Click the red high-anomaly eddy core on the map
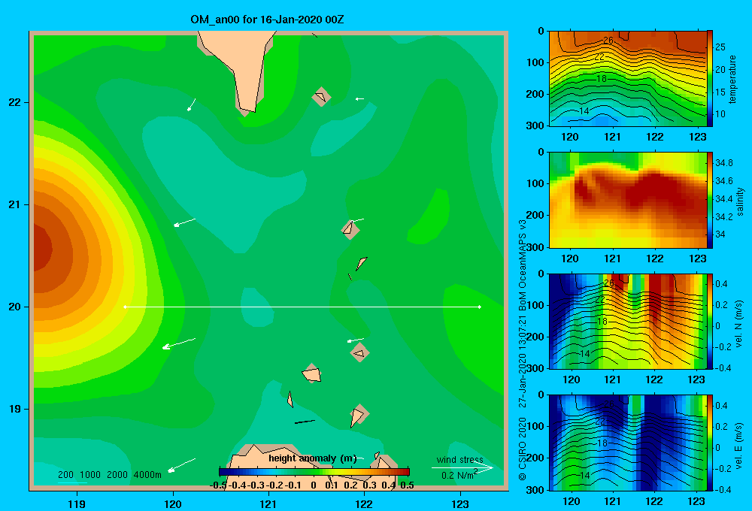This screenshot has height=511, width=752. (x=42, y=249)
